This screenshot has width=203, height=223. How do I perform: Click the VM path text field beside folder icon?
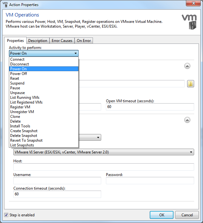[131, 84]
